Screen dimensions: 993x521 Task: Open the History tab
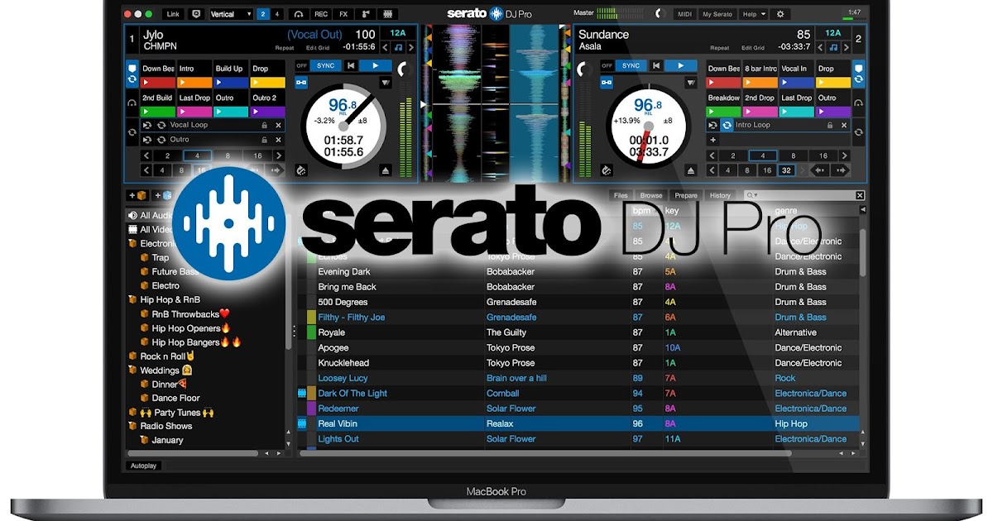coord(720,195)
